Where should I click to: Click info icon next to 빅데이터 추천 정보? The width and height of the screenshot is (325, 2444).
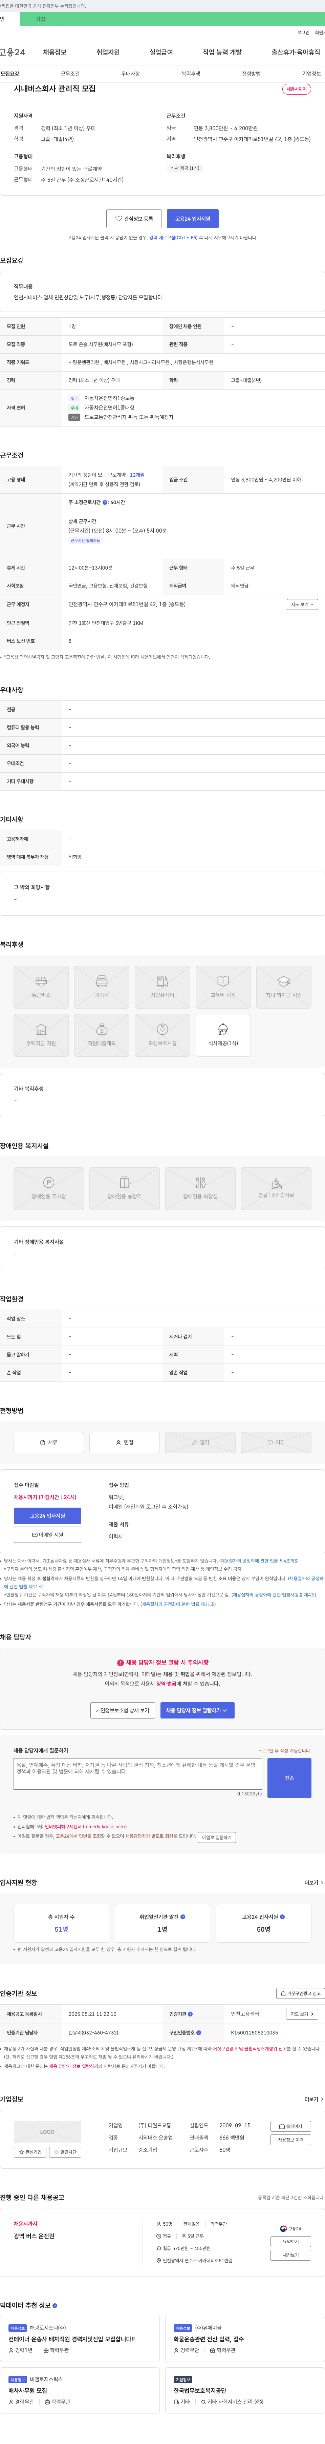(55, 2305)
